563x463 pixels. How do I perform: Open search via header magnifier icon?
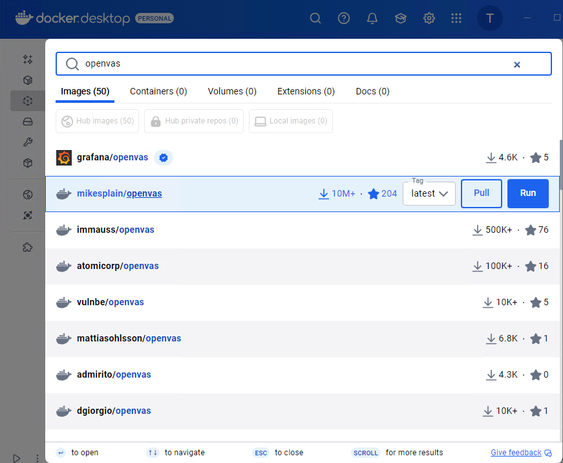coord(315,18)
